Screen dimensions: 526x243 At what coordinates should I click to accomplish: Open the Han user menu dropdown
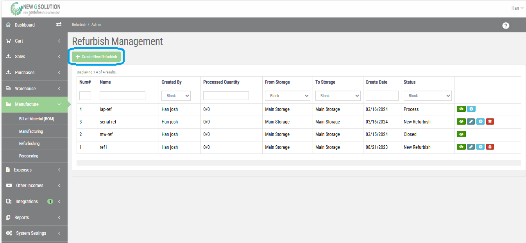[517, 8]
